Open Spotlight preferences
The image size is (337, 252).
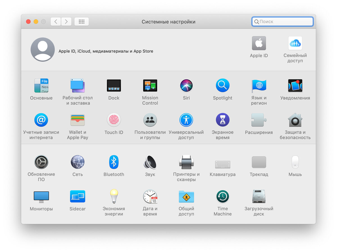(x=223, y=85)
